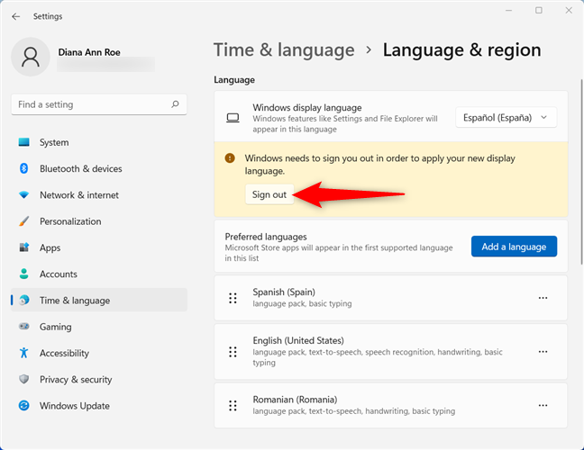Select Gaming label in the sidebar

(56, 327)
